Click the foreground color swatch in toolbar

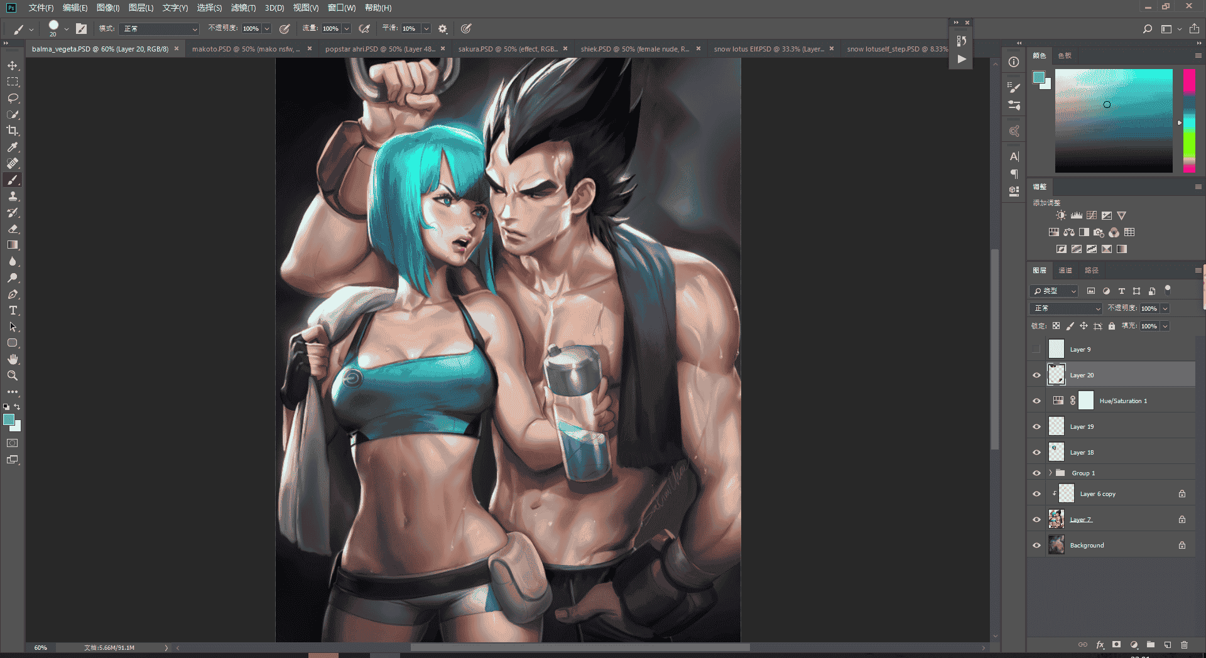[9, 419]
